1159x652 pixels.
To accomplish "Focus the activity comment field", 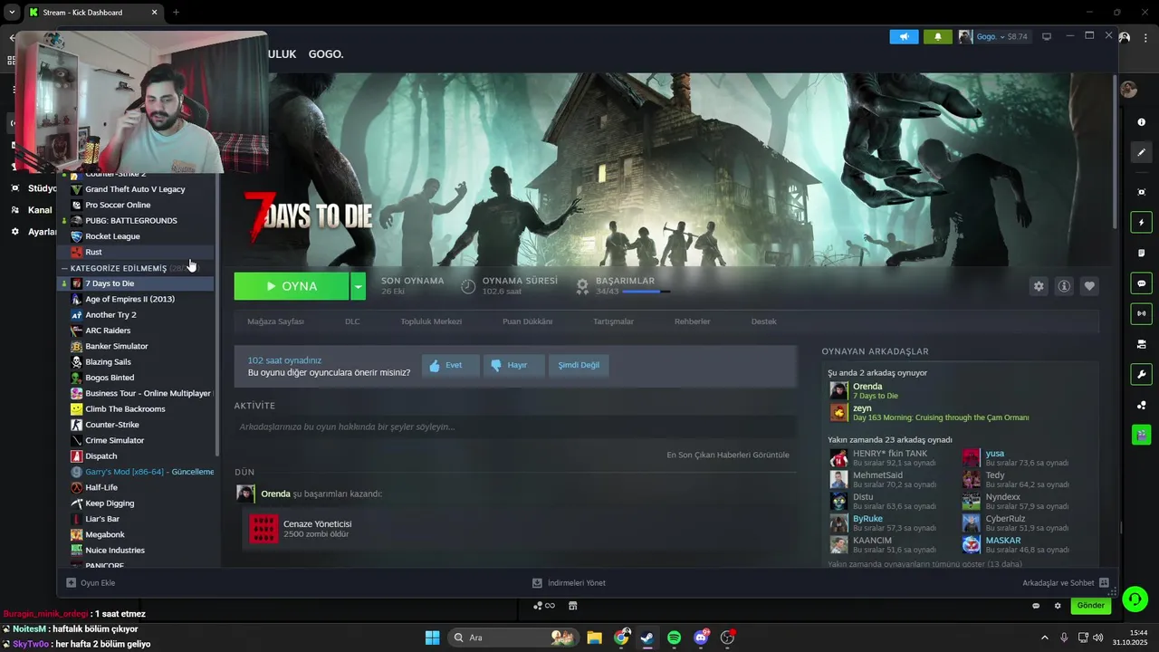I will 514,427.
